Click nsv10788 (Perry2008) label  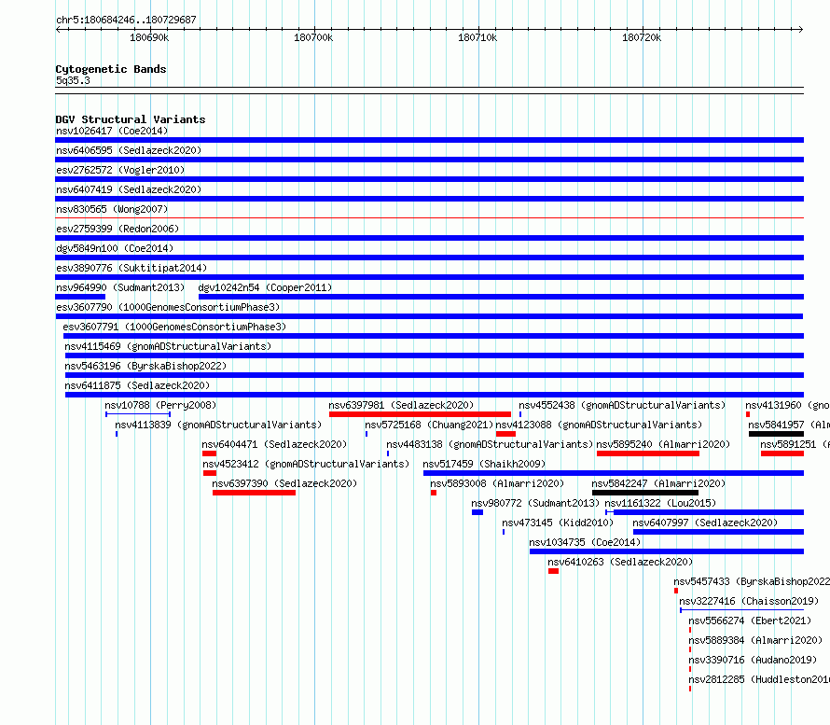tap(160, 405)
